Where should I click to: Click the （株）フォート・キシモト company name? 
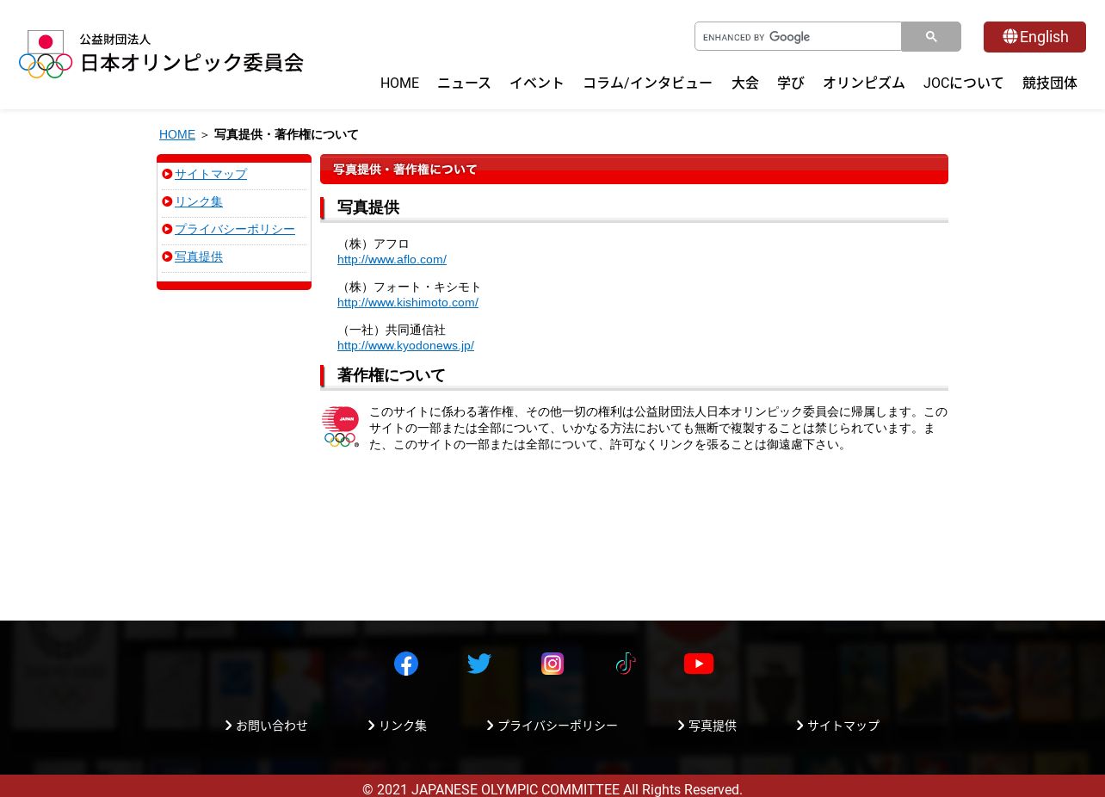pyautogui.click(x=410, y=287)
